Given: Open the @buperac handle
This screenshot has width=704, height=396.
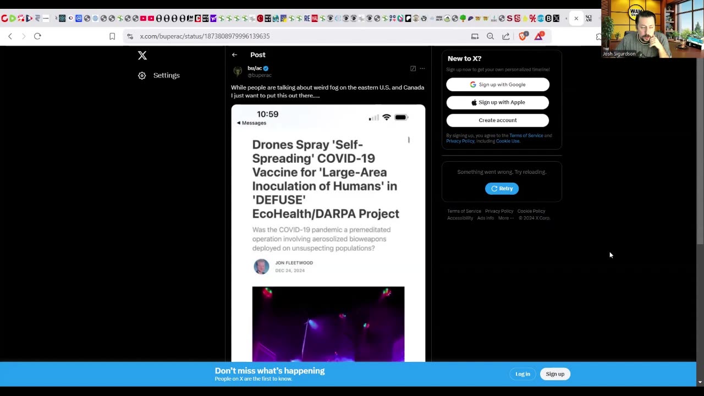Looking at the screenshot, I should tap(260, 75).
